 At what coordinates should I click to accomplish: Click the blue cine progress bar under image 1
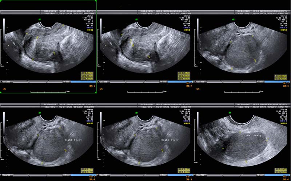(x=84, y=82)
